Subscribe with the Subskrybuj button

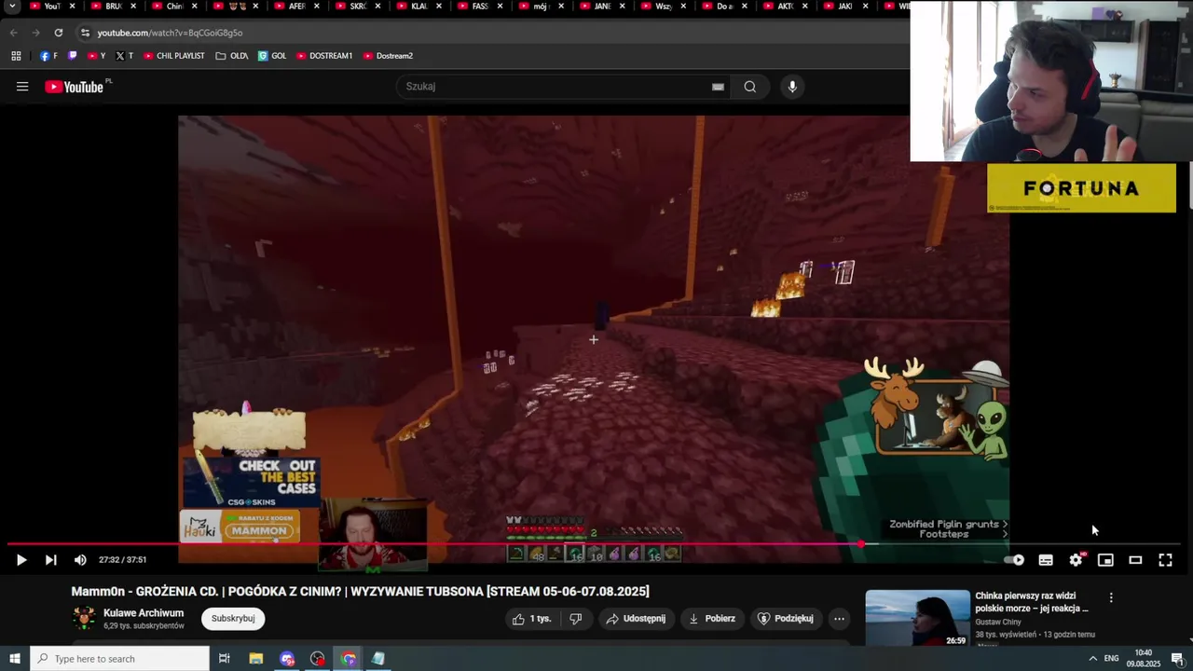click(x=233, y=619)
